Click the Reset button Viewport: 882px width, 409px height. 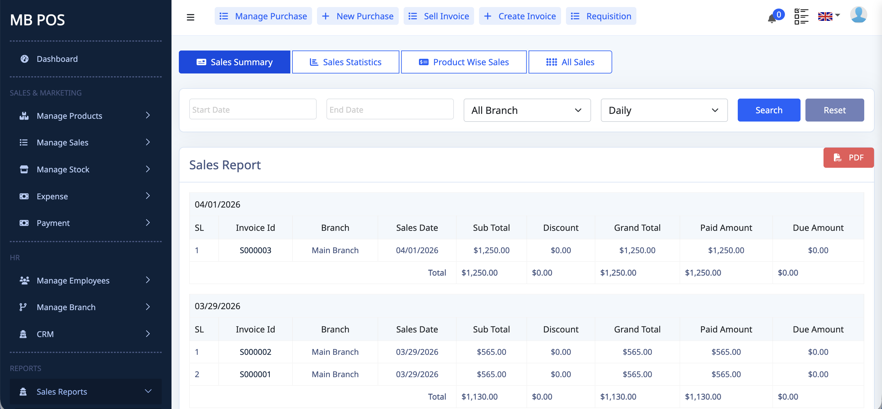coord(835,110)
